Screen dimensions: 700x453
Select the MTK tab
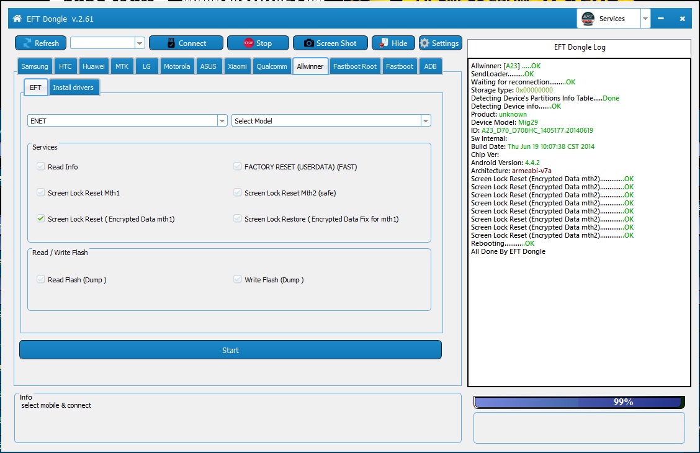(x=122, y=66)
